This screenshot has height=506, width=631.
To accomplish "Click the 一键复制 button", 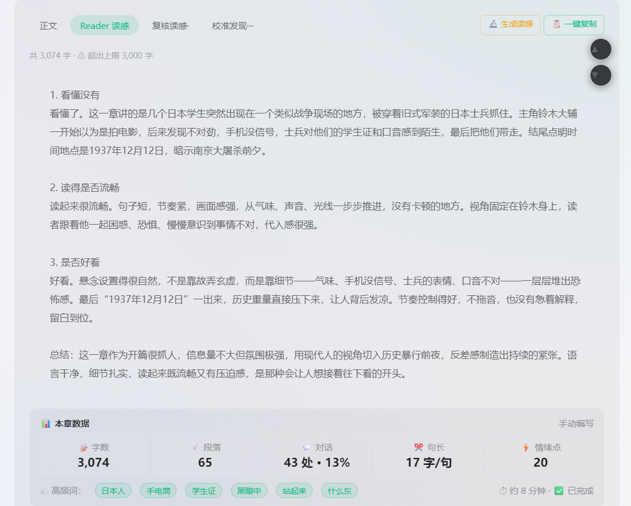I will tap(574, 24).
